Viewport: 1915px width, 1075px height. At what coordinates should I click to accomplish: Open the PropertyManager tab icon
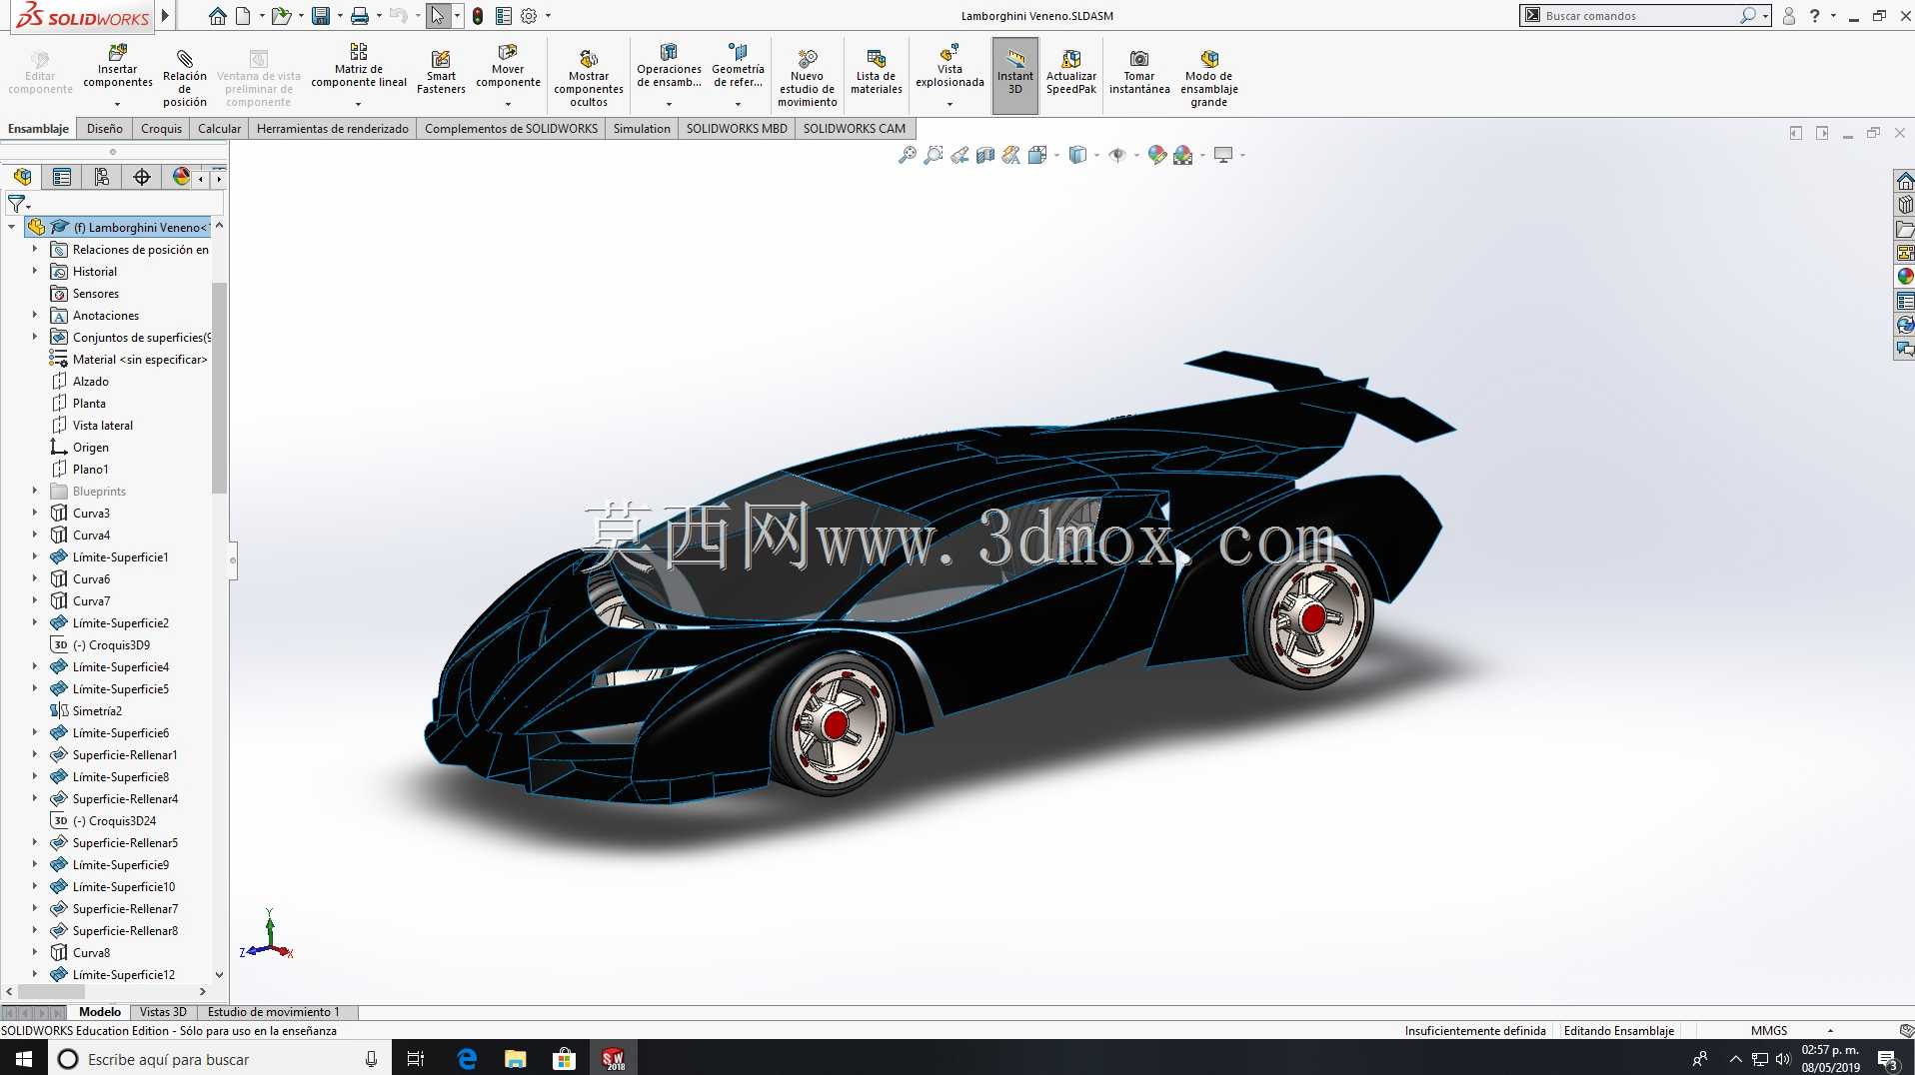[x=62, y=177]
